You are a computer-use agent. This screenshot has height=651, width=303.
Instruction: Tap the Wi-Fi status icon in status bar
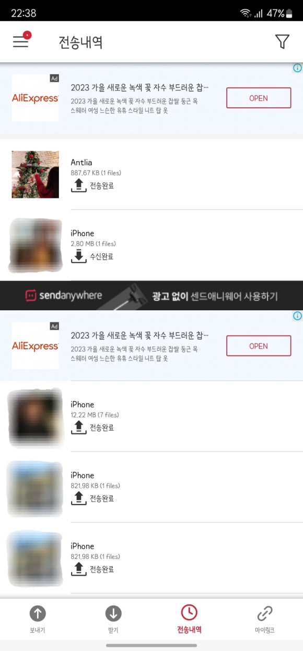[246, 14]
